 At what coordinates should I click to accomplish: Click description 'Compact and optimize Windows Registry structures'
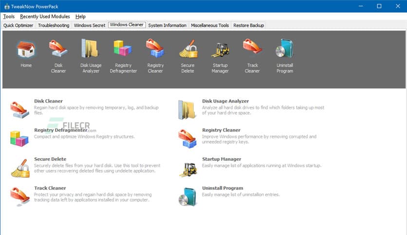click(x=84, y=136)
